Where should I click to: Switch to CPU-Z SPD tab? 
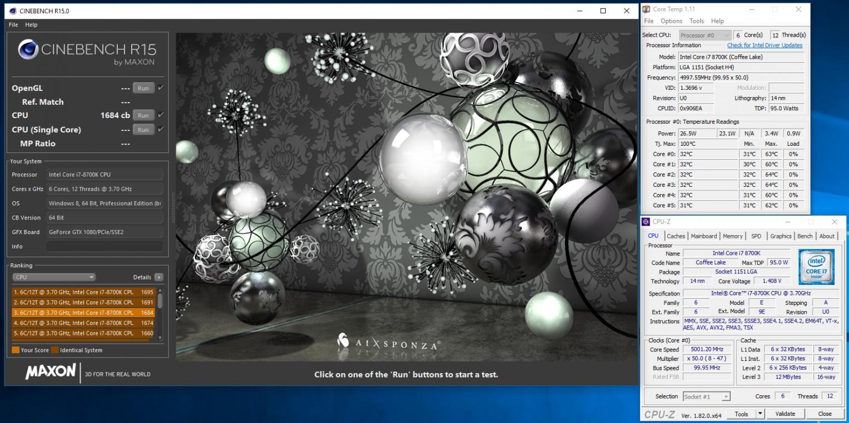tap(756, 236)
